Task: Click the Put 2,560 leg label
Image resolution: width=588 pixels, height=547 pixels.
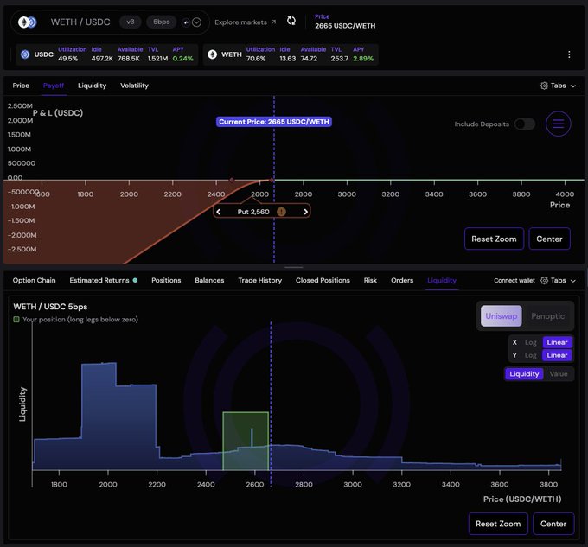Action: click(253, 212)
